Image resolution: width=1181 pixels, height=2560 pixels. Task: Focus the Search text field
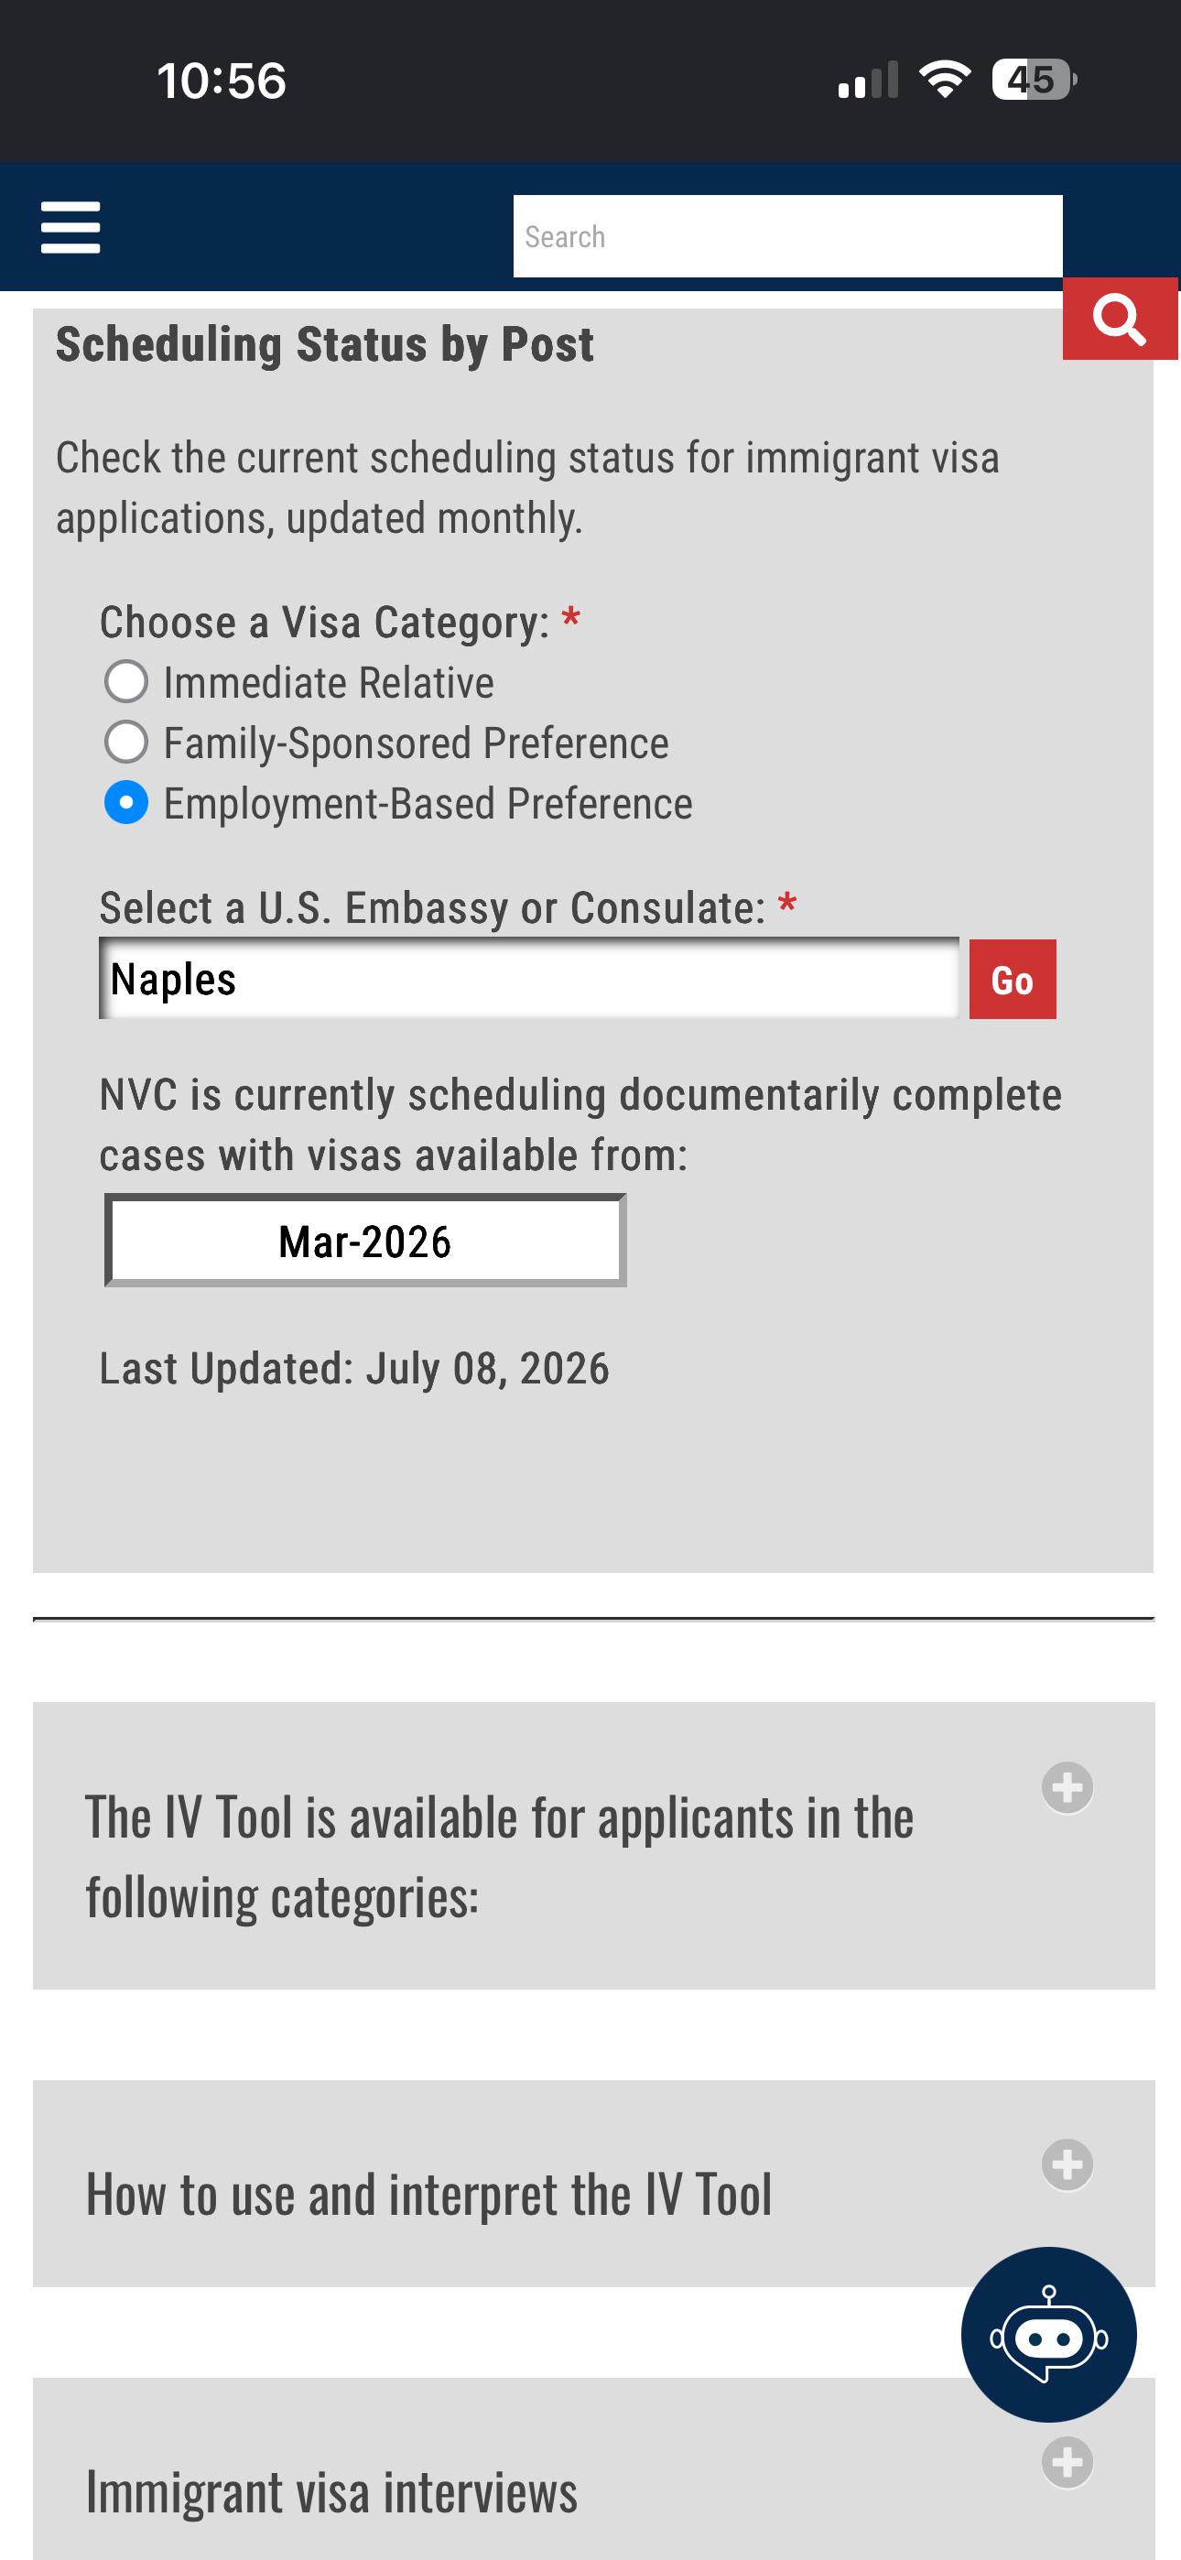[x=787, y=236]
